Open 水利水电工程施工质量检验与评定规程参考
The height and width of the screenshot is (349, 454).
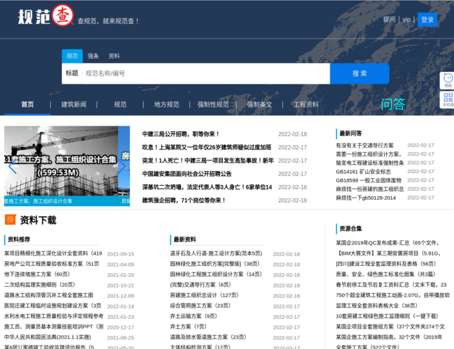point(54,316)
